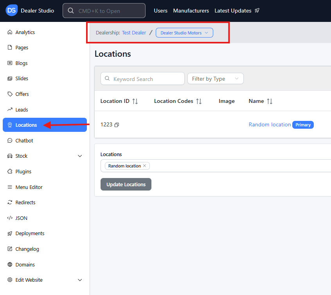The image size is (331, 295).
Task: Sort the Location Codes column using the arrows
Action: 199,101
